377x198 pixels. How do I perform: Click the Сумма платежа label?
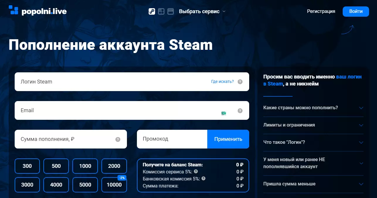tap(160, 185)
